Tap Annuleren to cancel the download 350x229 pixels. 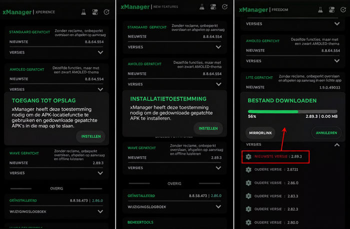(x=326, y=133)
